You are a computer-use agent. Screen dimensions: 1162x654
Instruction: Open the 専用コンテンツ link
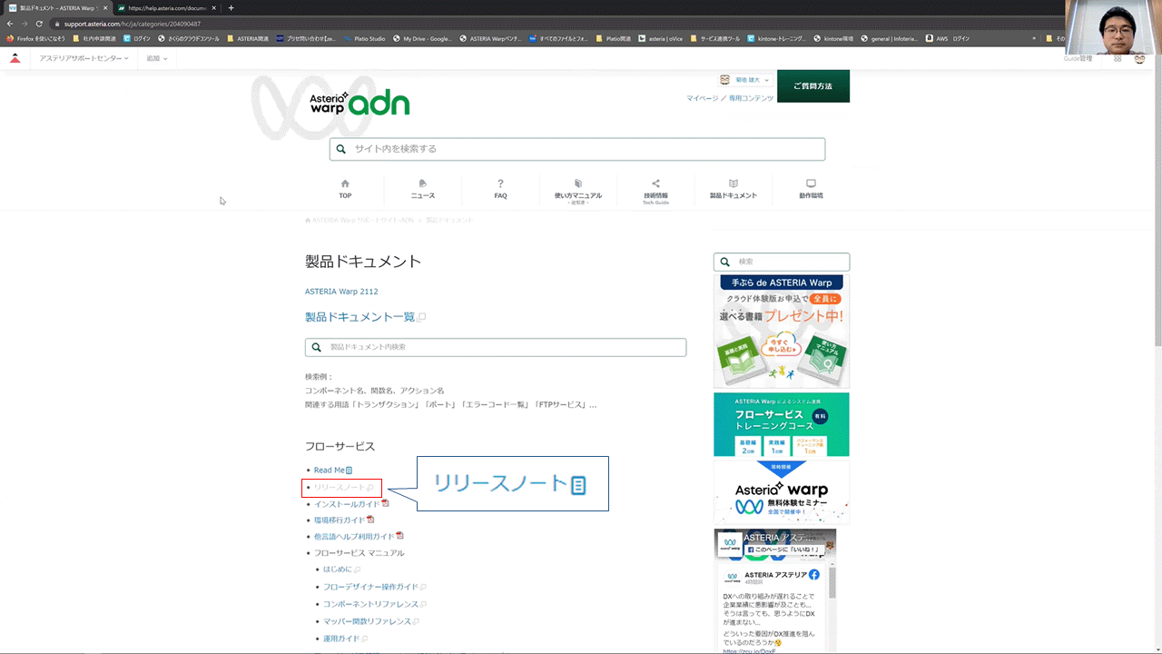pos(752,98)
